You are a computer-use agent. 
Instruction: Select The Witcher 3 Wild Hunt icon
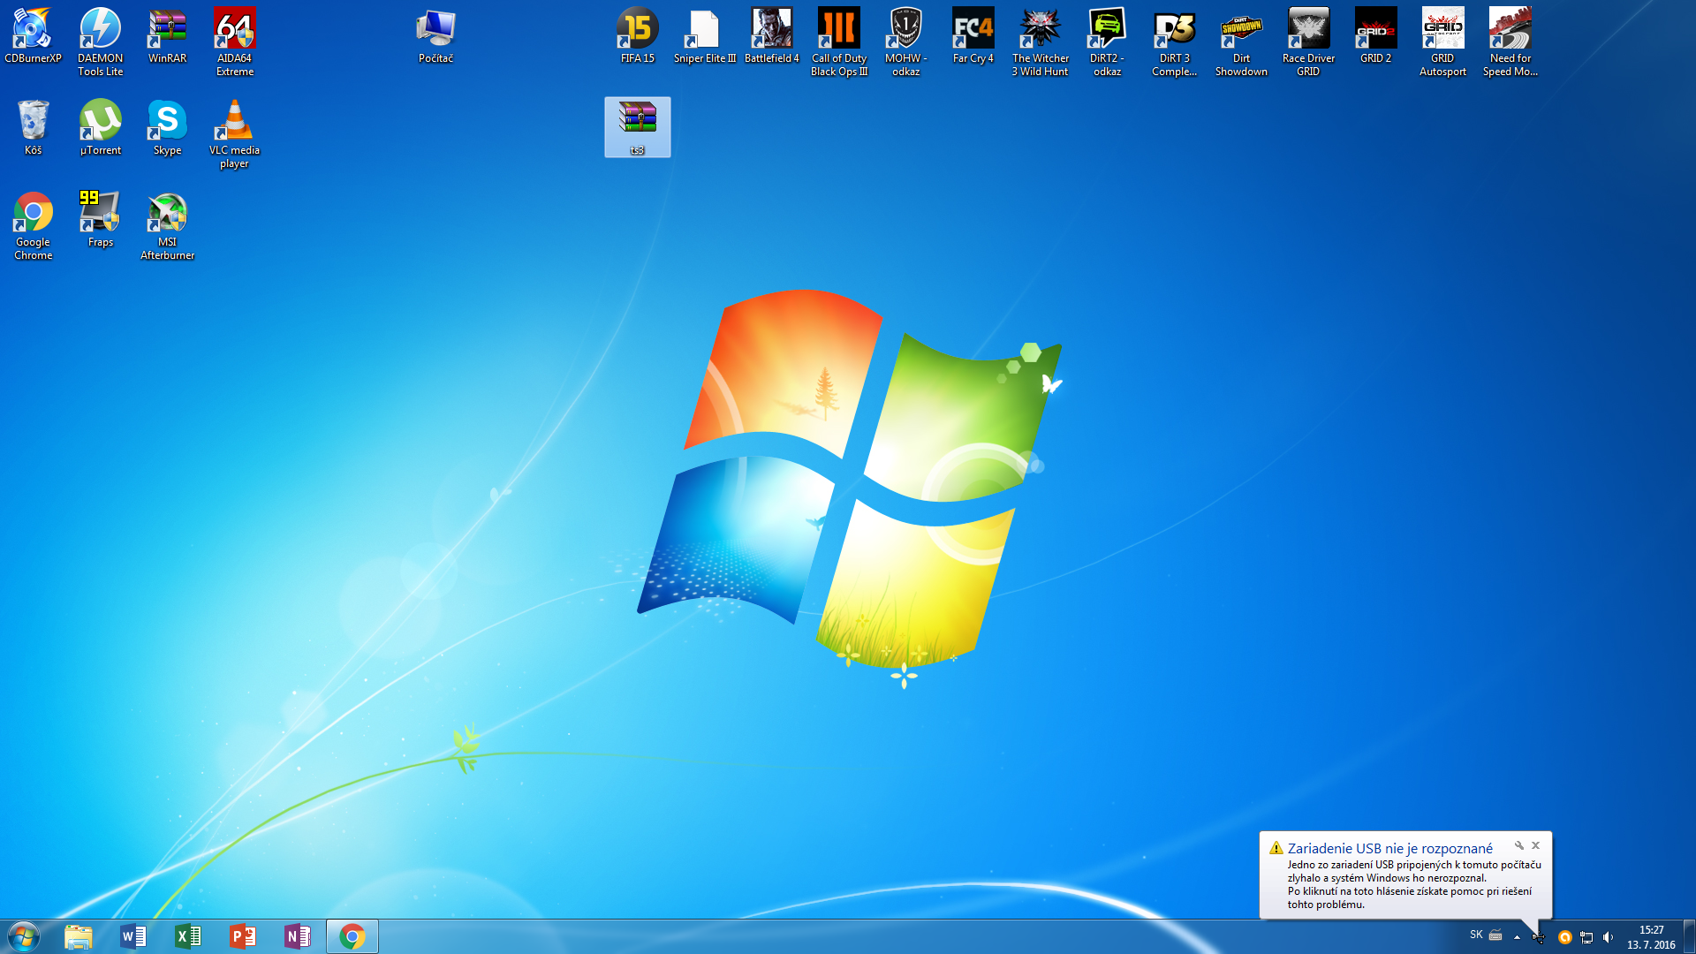tap(1040, 42)
